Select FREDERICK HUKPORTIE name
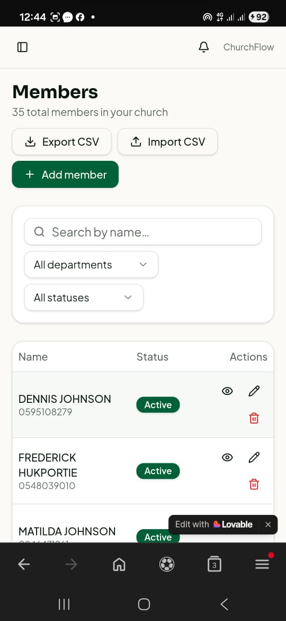 pyautogui.click(x=48, y=465)
